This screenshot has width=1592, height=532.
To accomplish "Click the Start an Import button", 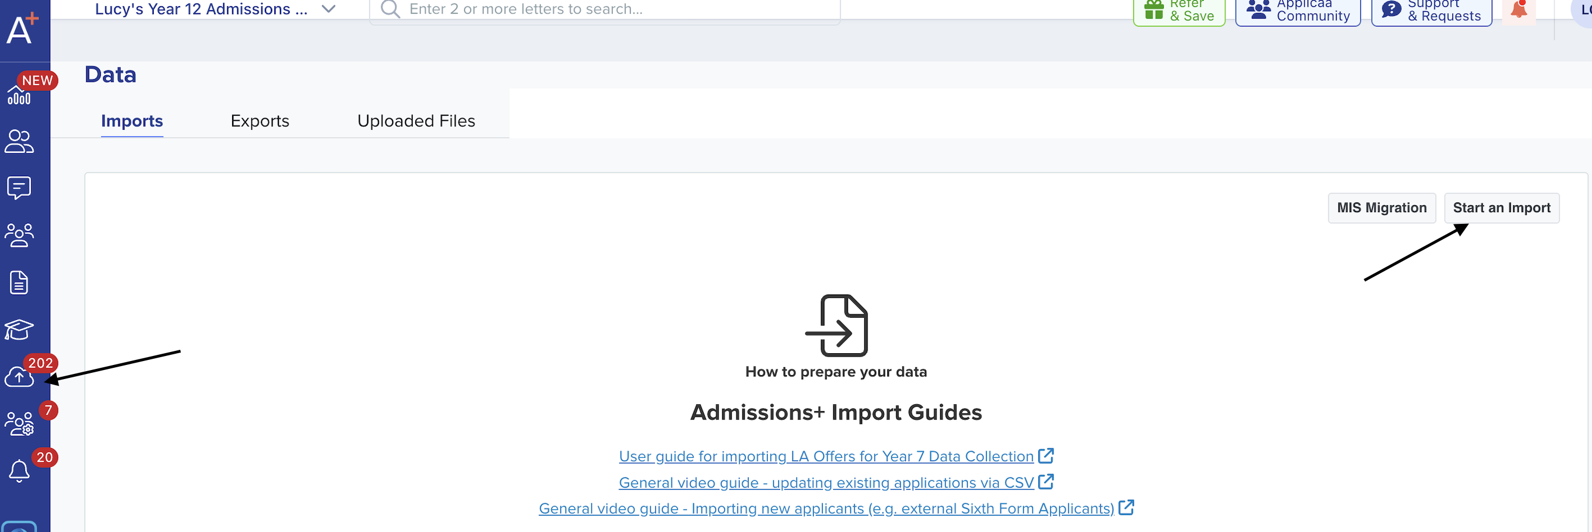I will 1501,208.
